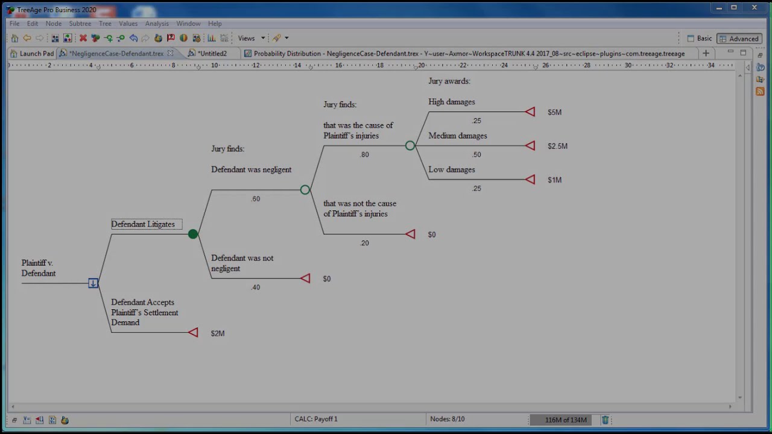Open the Views dropdown
The image size is (772, 434).
pyautogui.click(x=251, y=38)
